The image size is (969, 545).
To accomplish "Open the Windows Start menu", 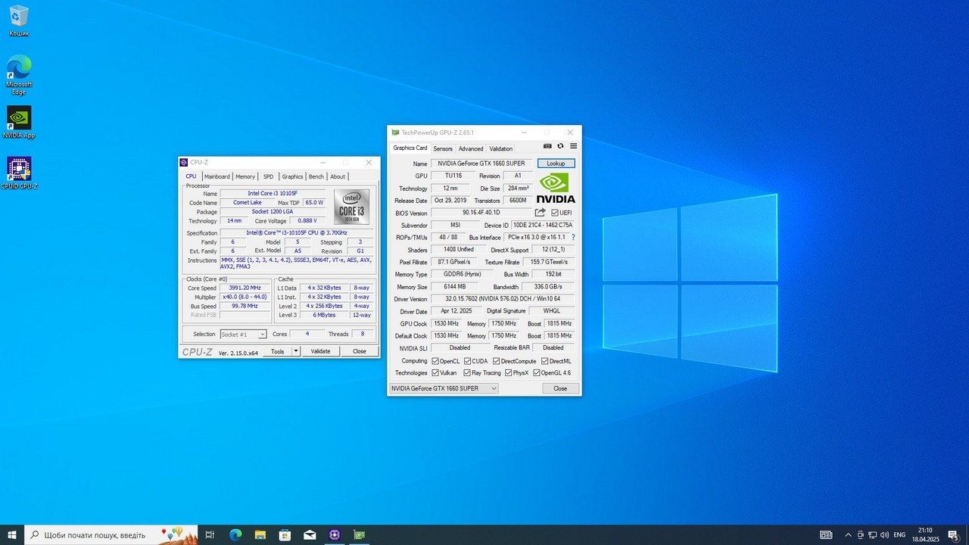I will coord(12,534).
